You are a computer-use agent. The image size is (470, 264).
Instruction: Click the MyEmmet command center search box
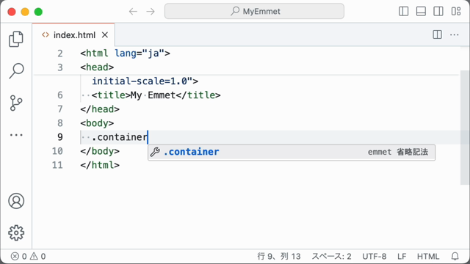tap(254, 12)
